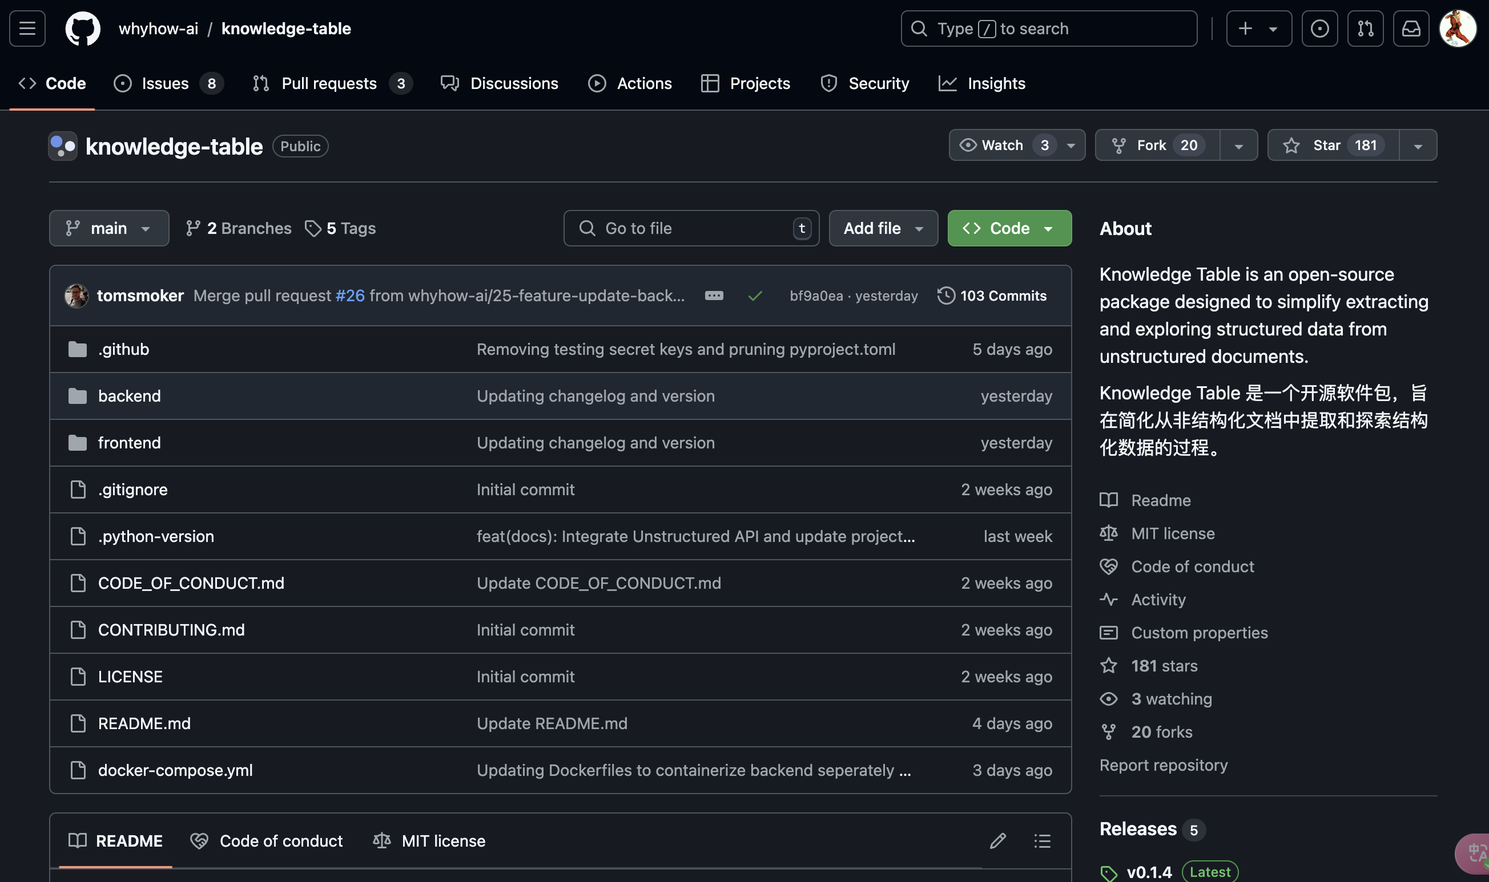Open the backend folder
Viewport: 1489px width, 882px height.
[x=130, y=397]
